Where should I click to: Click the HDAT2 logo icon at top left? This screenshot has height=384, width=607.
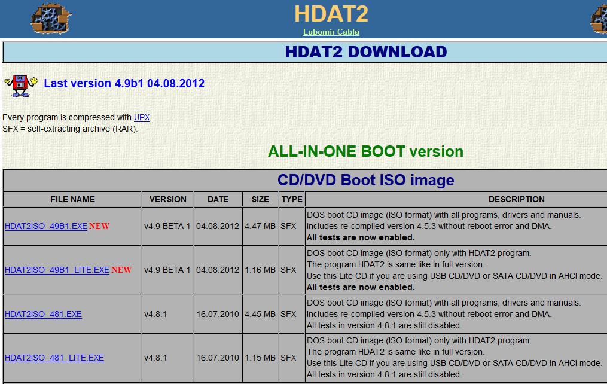[51, 19]
